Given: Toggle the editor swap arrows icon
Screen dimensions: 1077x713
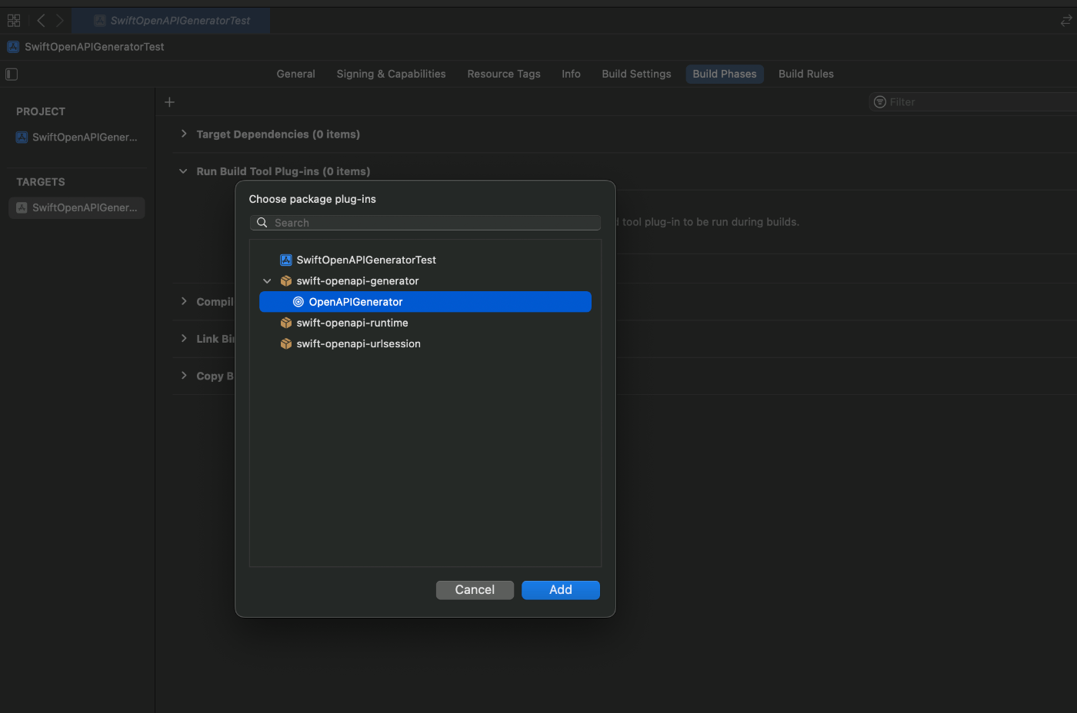Looking at the screenshot, I should [1066, 21].
